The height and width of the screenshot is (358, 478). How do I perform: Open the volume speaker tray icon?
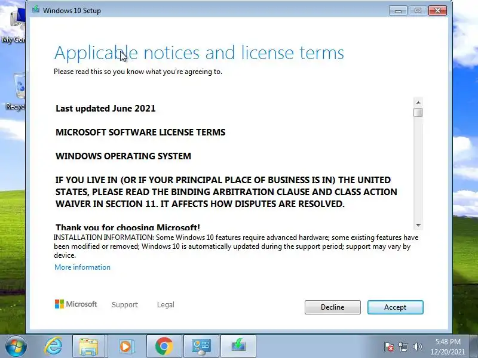coord(417,347)
